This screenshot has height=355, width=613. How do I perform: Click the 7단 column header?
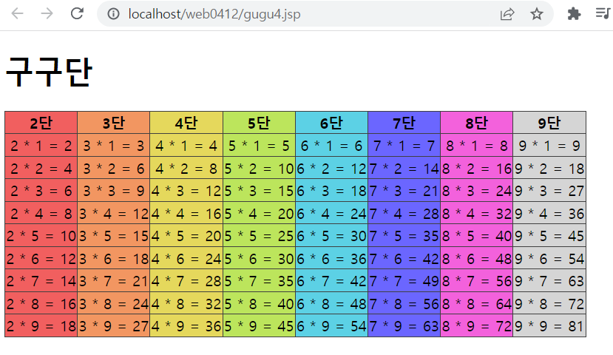(404, 123)
